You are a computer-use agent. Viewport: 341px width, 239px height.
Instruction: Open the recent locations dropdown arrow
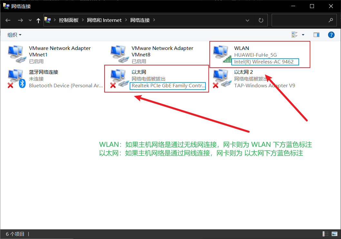pyautogui.click(x=30, y=20)
